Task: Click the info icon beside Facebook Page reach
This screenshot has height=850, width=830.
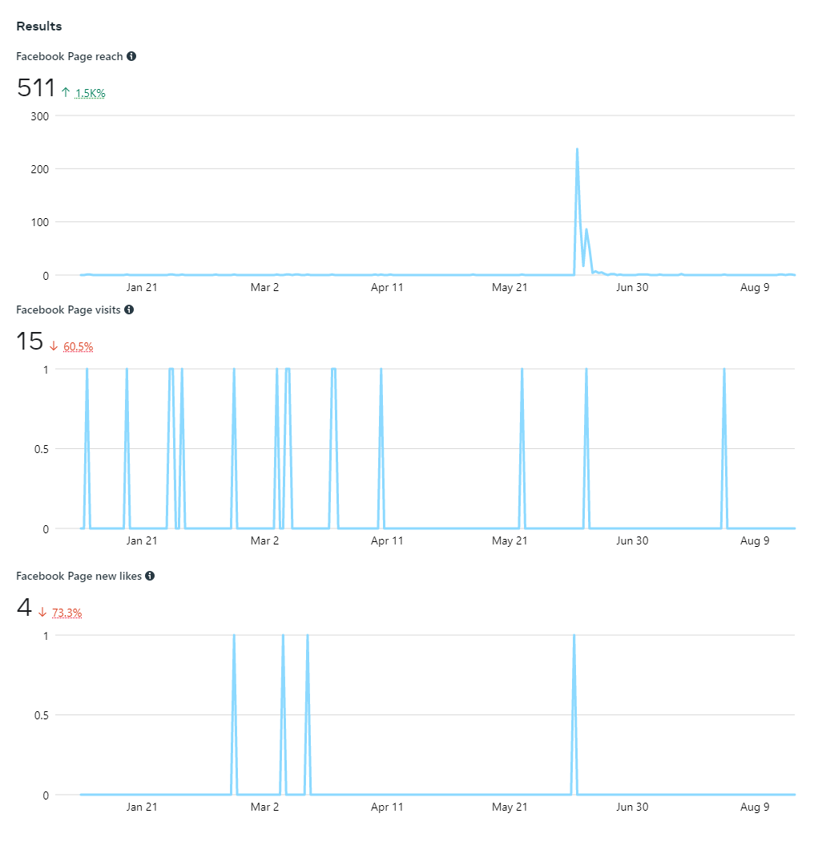Action: 131,56
